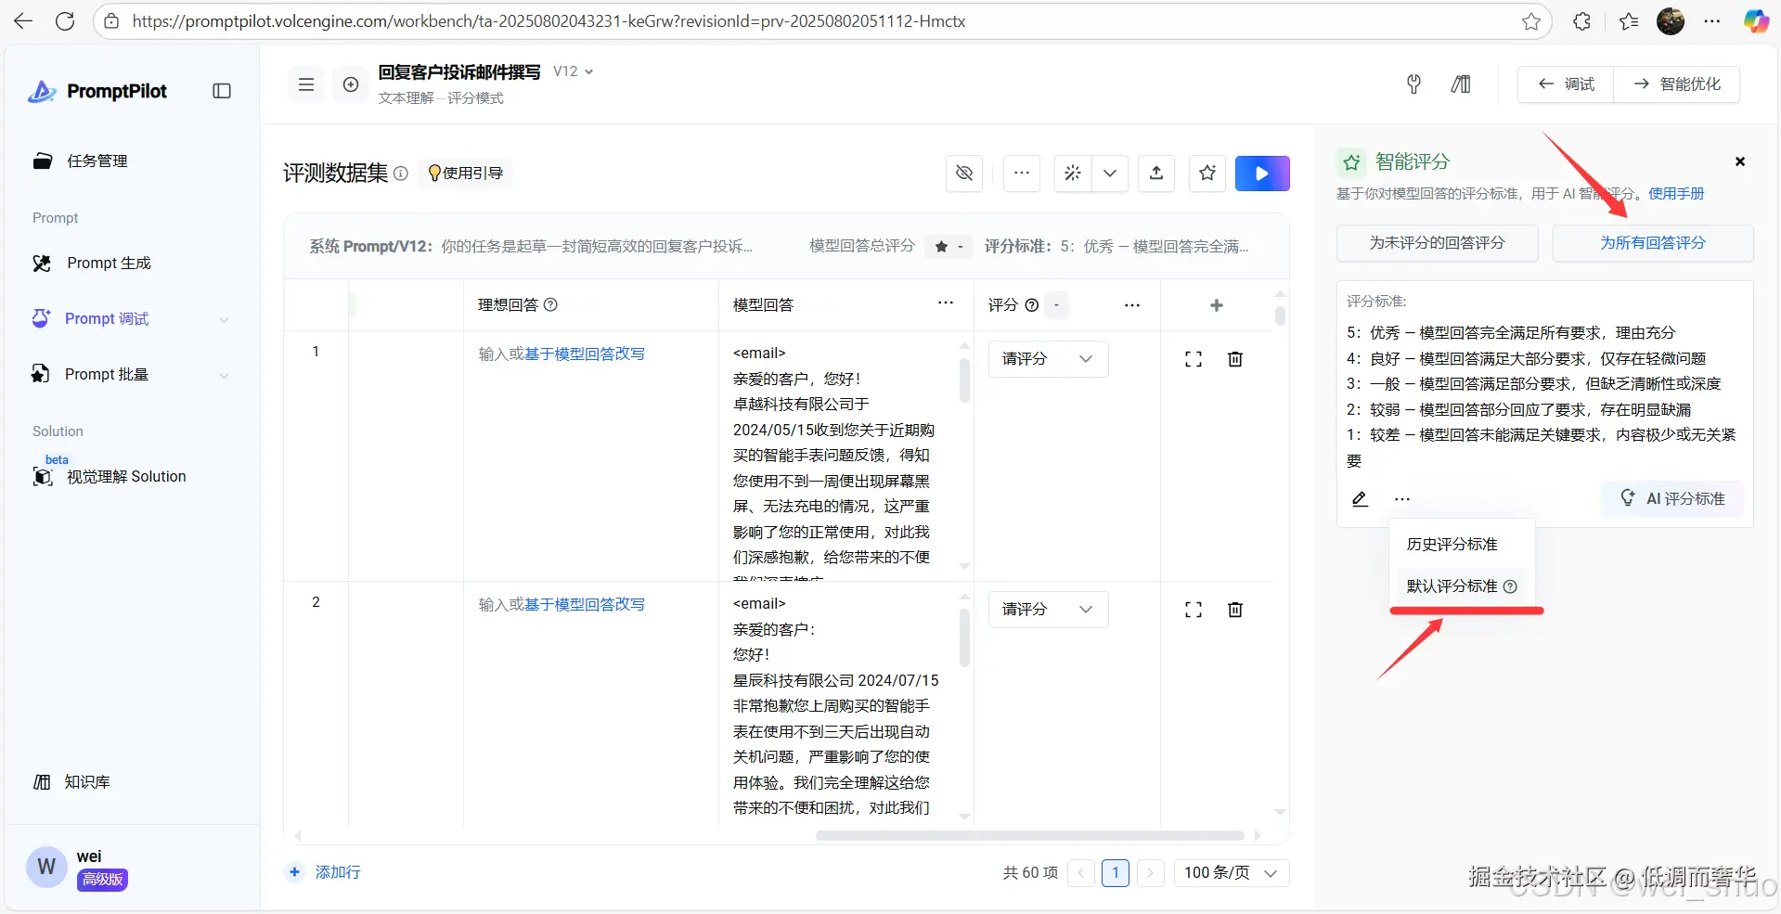The width and height of the screenshot is (1781, 914).
Task: Delete row 1 using its trash icon
Action: point(1234,358)
